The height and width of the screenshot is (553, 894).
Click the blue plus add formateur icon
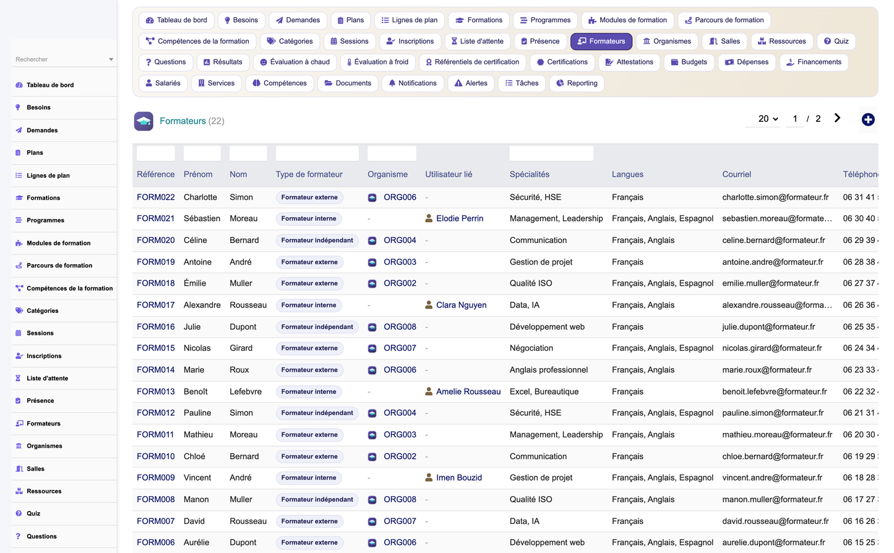point(868,119)
